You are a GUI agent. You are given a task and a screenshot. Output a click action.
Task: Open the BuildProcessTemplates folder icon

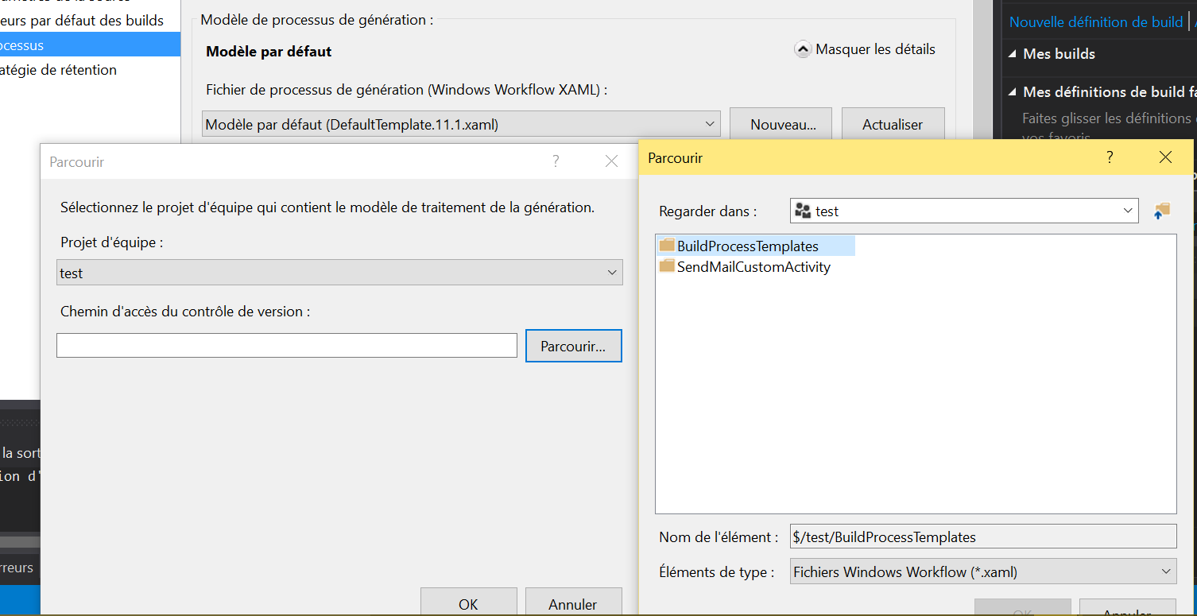[666, 246]
